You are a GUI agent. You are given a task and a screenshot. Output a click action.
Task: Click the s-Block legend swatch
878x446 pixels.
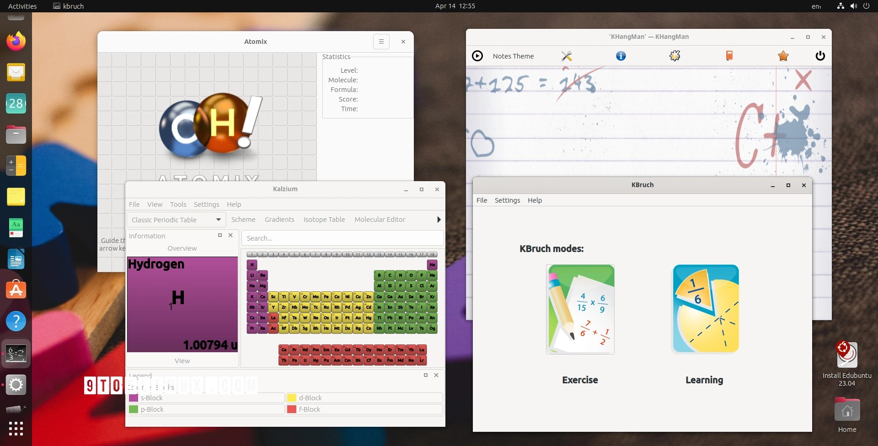coord(134,398)
